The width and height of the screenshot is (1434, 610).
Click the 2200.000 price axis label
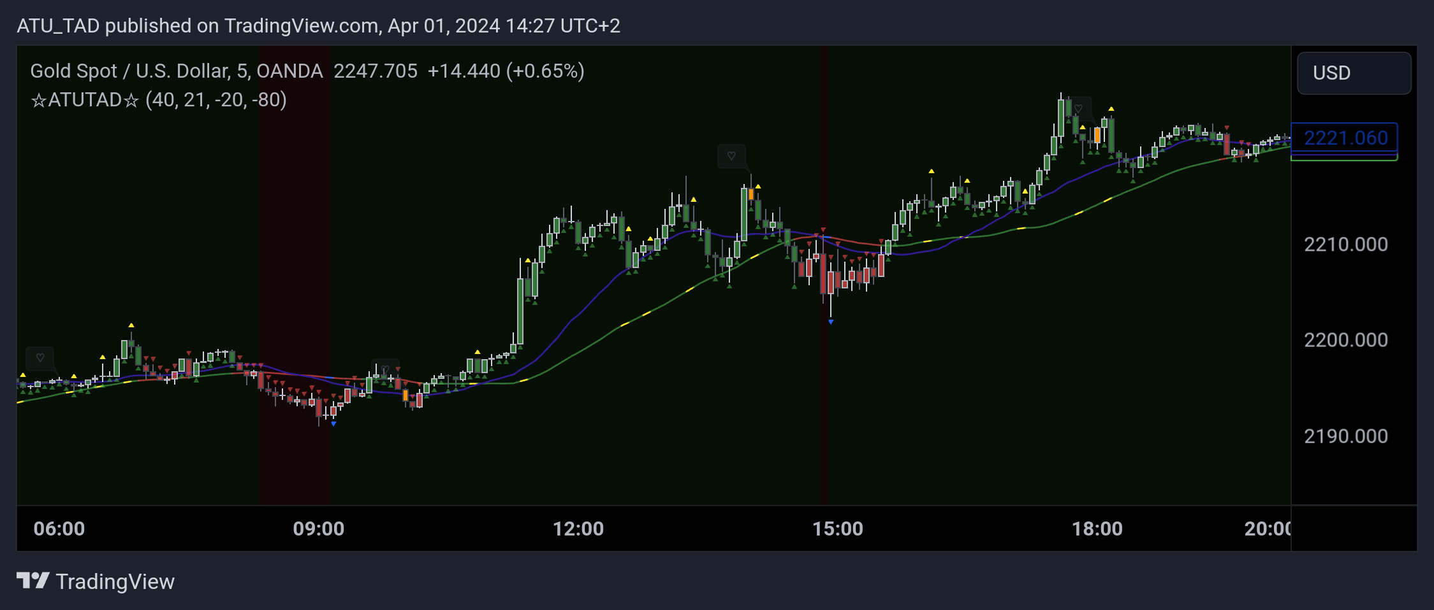pos(1345,340)
